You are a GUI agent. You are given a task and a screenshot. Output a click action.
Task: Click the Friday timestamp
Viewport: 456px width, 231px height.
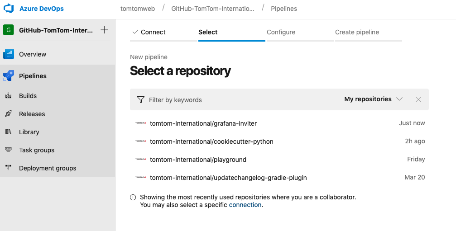point(416,159)
